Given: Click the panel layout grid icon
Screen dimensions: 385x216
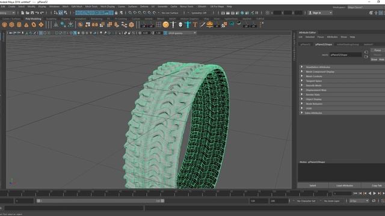Looking at the screenshot, I should [268, 13].
